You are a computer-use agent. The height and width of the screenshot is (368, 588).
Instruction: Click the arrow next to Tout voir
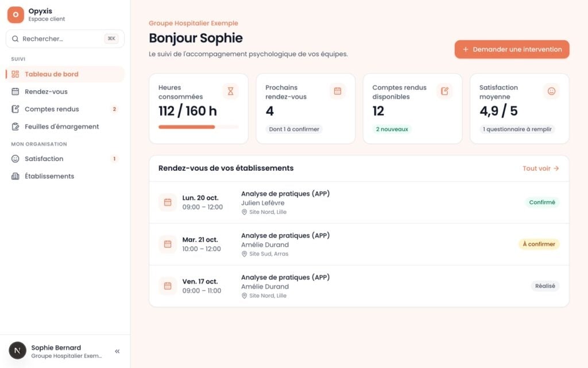[x=556, y=168]
